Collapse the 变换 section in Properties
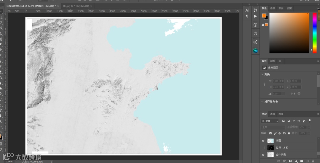 pos(263,74)
